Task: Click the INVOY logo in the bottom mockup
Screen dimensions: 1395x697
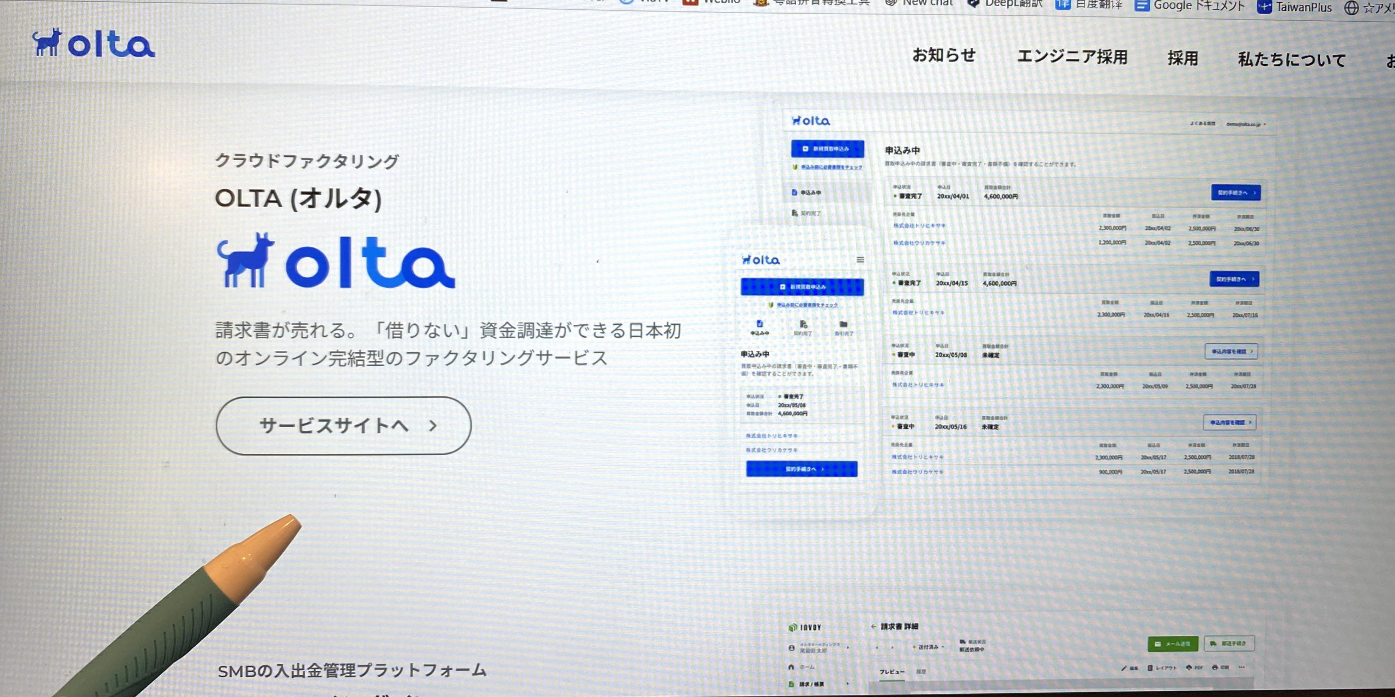Action: click(x=805, y=627)
